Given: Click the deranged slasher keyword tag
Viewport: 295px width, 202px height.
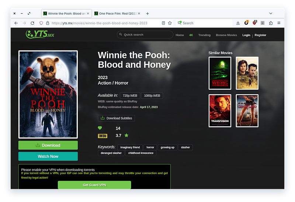Looking at the screenshot, I should click(x=111, y=153).
